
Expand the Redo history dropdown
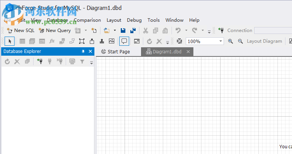pyautogui.click(x=203, y=30)
